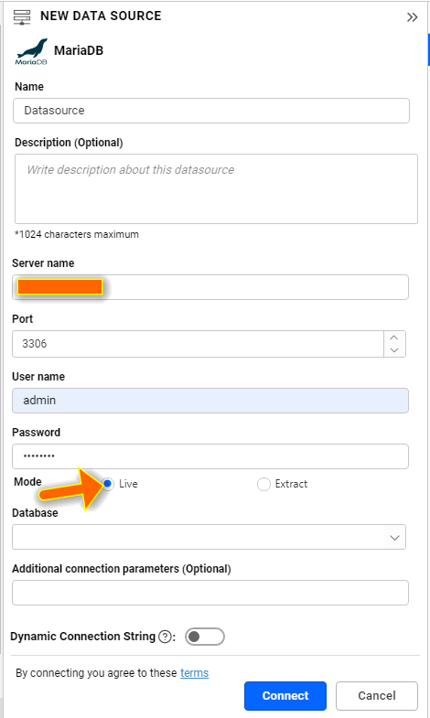This screenshot has width=430, height=718.
Task: Click the MariaDB seal logo
Action: pyautogui.click(x=31, y=51)
